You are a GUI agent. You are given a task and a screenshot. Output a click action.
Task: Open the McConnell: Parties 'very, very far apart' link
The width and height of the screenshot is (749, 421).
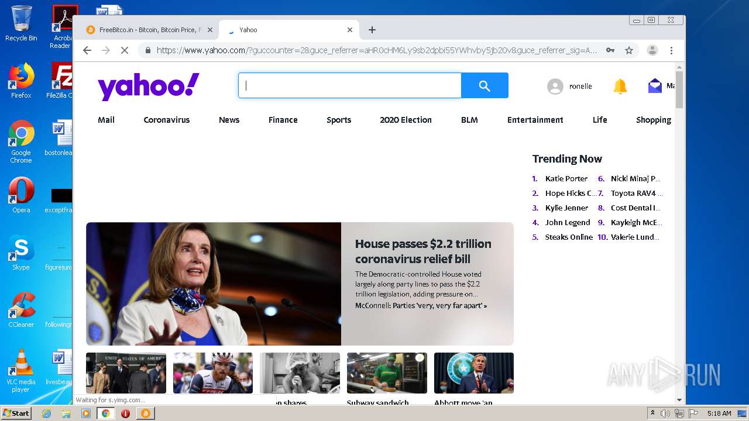(x=421, y=306)
